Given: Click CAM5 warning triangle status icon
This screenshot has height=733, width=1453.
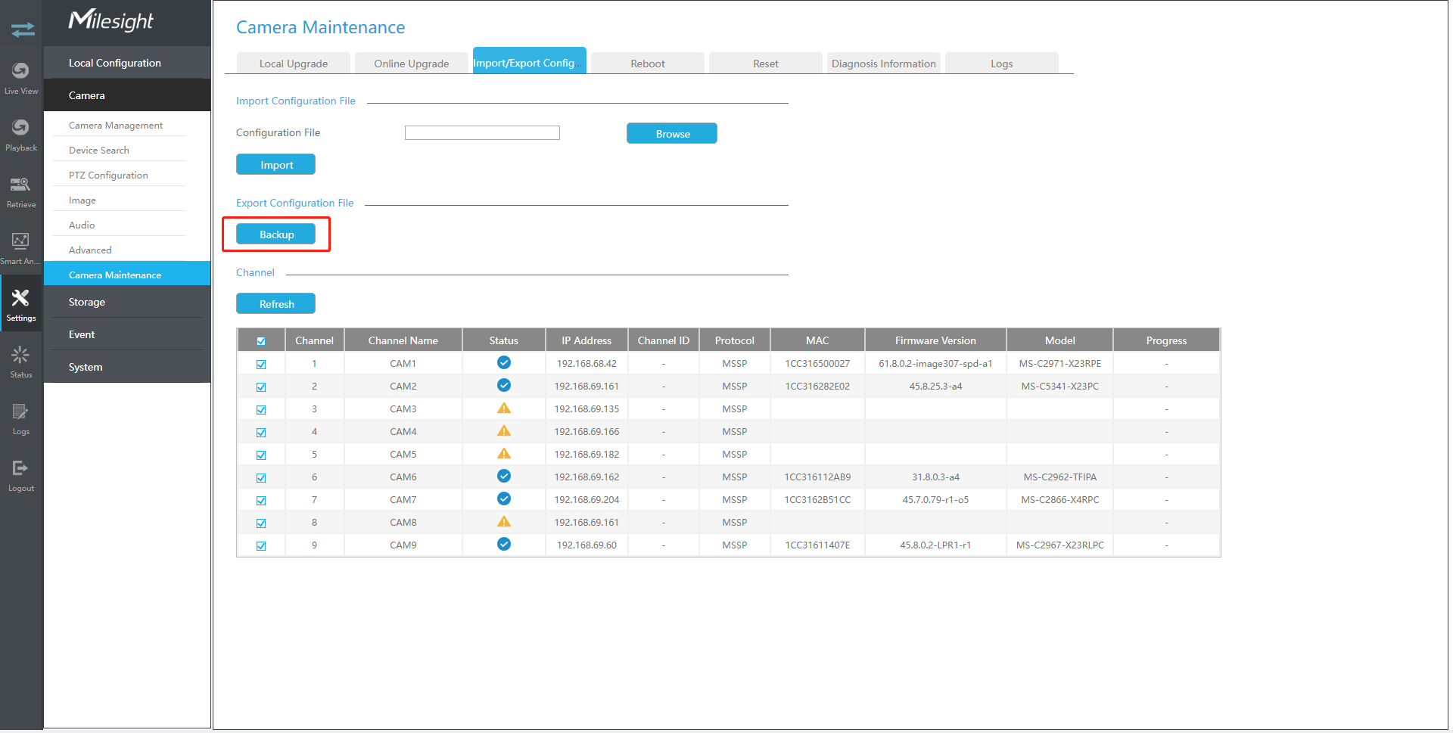Looking at the screenshot, I should coord(504,453).
